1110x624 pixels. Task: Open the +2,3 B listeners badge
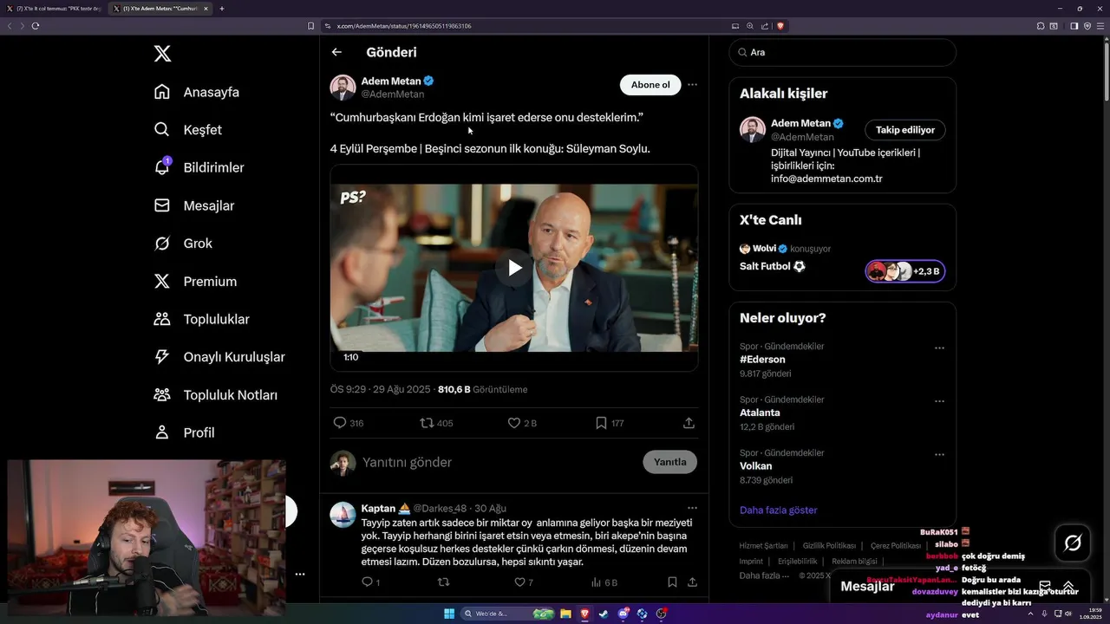point(904,271)
